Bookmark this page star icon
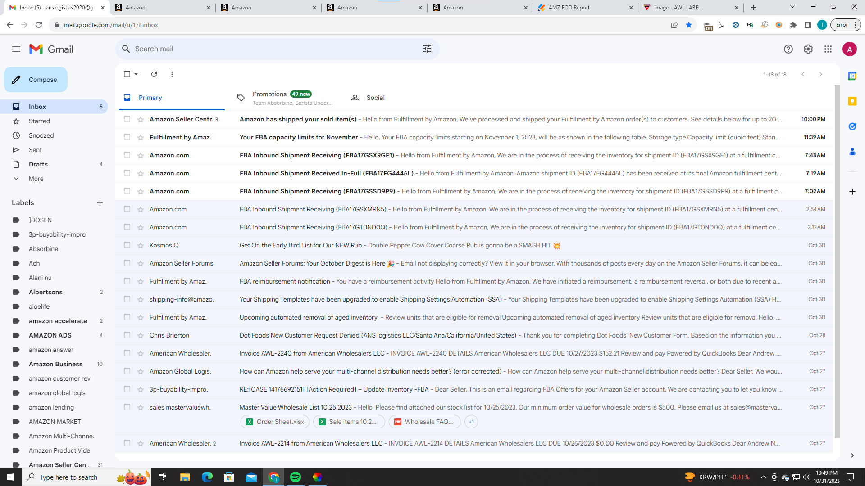Viewport: 865px width, 486px height. point(689,25)
